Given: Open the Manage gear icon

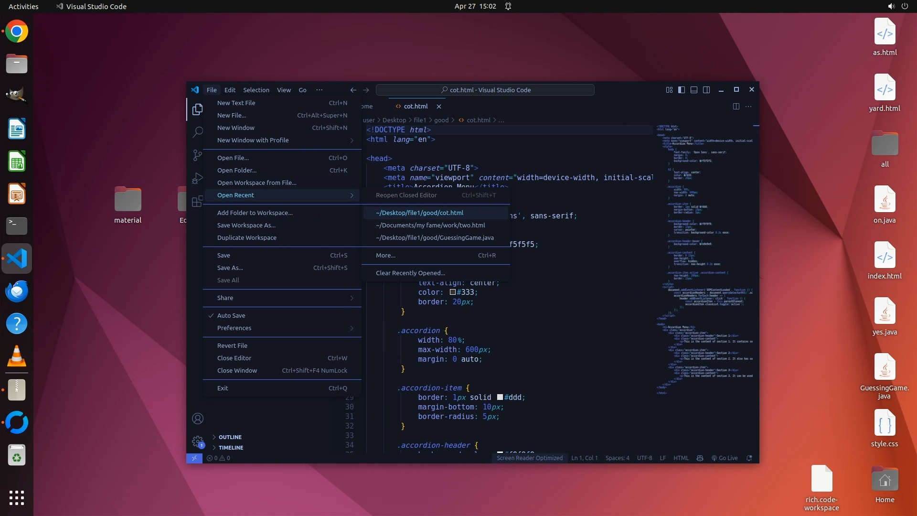Looking at the screenshot, I should 197,441.
